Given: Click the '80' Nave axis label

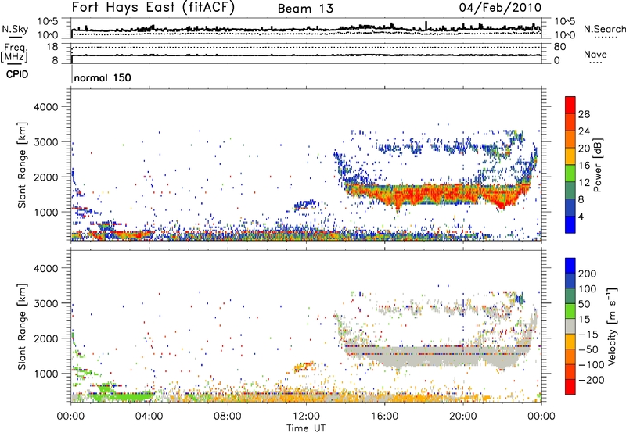Looking at the screenshot, I should pos(559,47).
